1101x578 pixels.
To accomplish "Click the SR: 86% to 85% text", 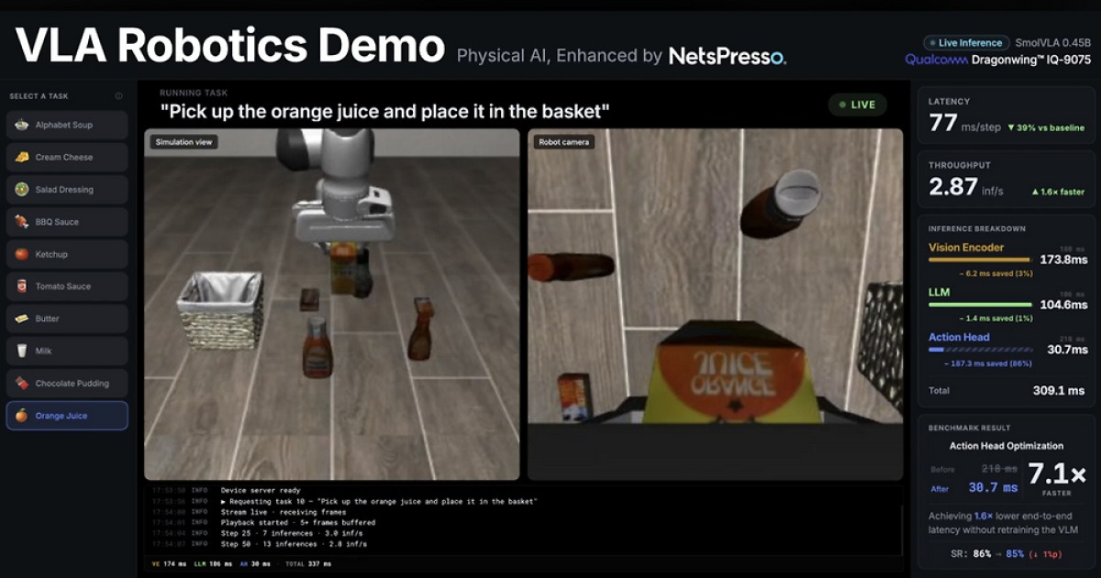I will pyautogui.click(x=1006, y=554).
